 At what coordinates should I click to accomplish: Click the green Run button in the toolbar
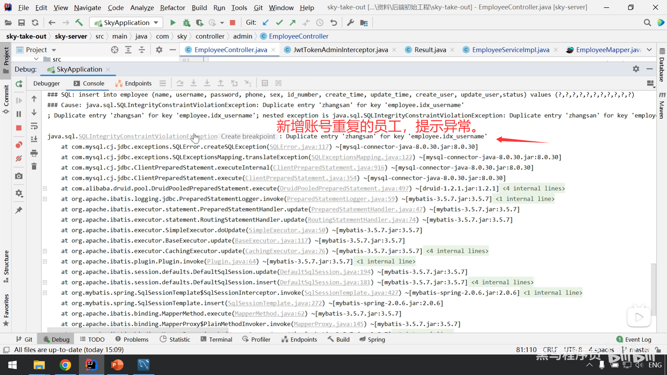[x=173, y=23]
